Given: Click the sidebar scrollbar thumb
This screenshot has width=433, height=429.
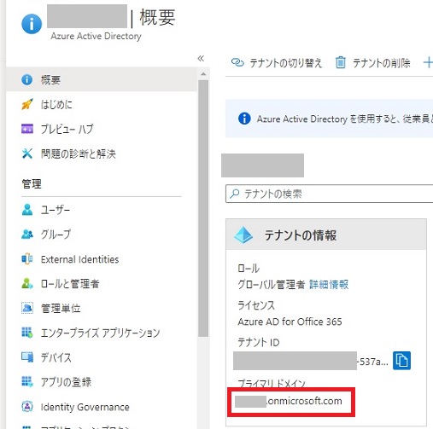Looking at the screenshot, I should pos(203,208).
